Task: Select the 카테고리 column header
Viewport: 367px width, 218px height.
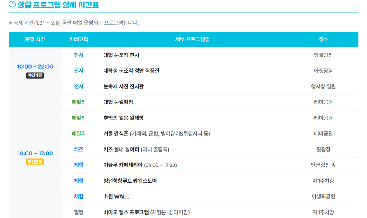Action: (x=79, y=39)
